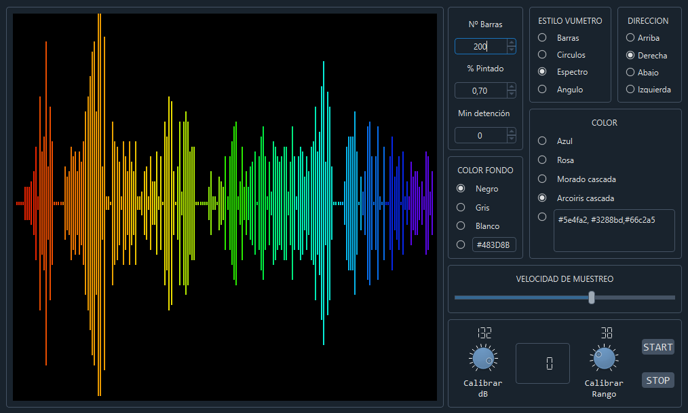Click the #483D8B background hex field
This screenshot has width=688, height=413.
coord(494,245)
